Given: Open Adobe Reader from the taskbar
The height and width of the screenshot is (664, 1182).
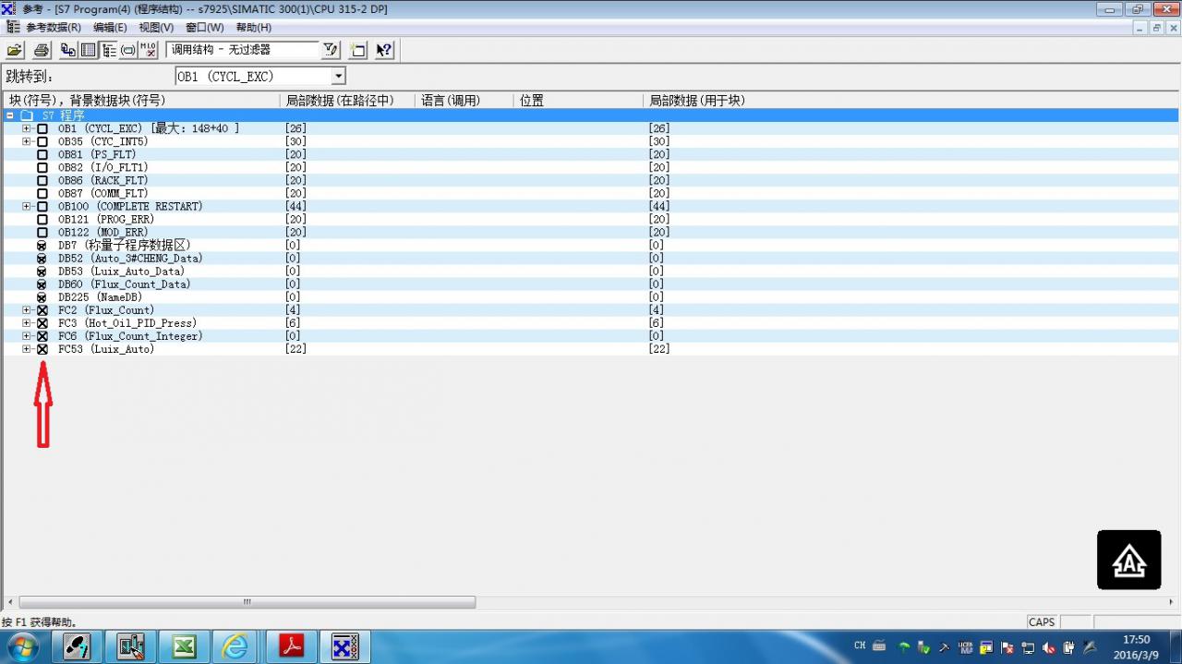Looking at the screenshot, I should (x=292, y=646).
